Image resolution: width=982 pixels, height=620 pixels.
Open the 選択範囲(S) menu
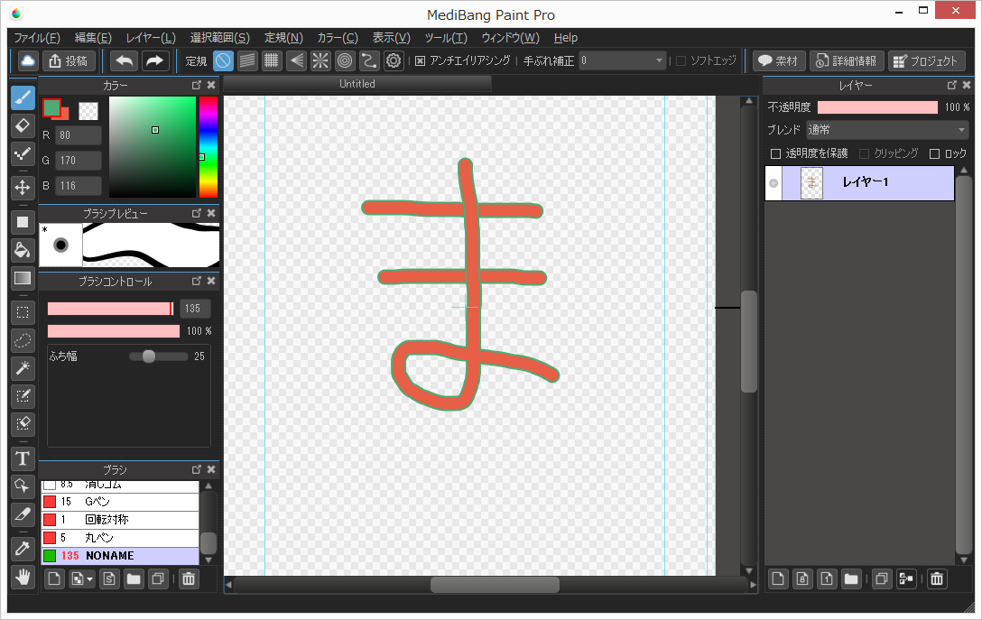220,38
